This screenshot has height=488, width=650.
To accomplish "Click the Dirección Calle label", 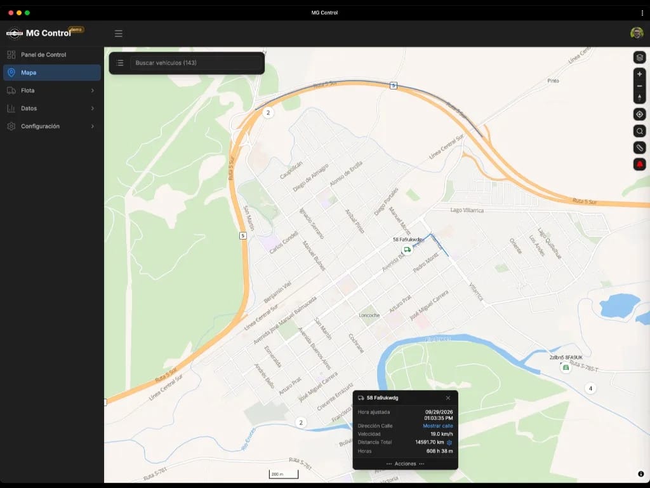I will click(x=375, y=426).
